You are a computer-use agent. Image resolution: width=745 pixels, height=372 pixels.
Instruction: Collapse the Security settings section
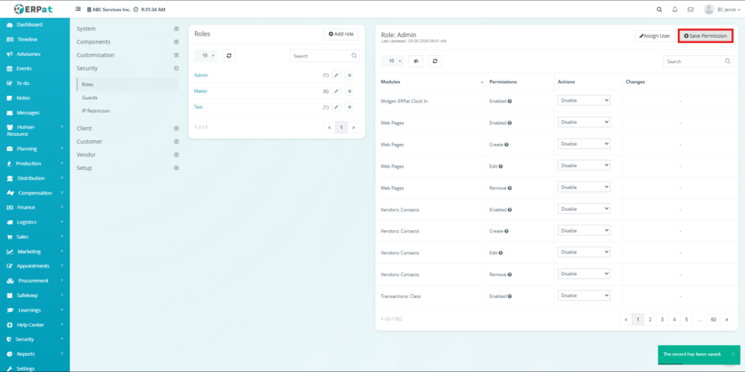click(176, 68)
